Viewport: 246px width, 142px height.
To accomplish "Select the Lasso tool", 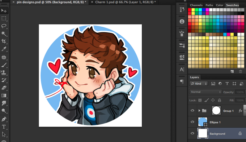I will point(4,26).
